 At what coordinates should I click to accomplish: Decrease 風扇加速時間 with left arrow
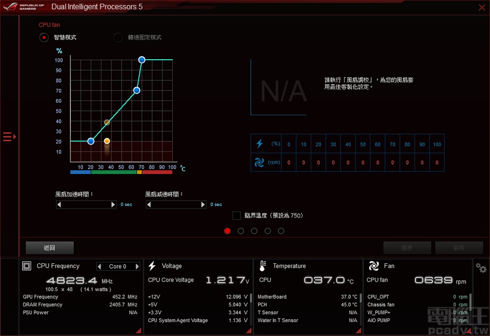point(59,205)
